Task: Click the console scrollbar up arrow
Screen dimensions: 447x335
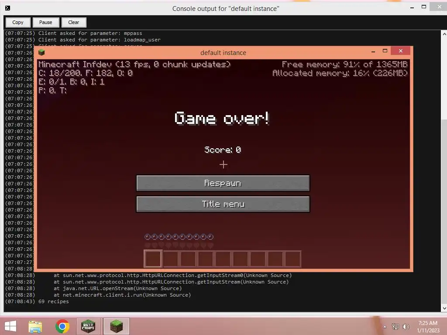Action: [x=444, y=34]
